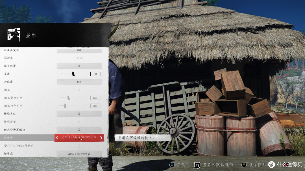This screenshot has height=171, width=305.
Task: Select the 抗锯齿 row label
Action: 8,138
